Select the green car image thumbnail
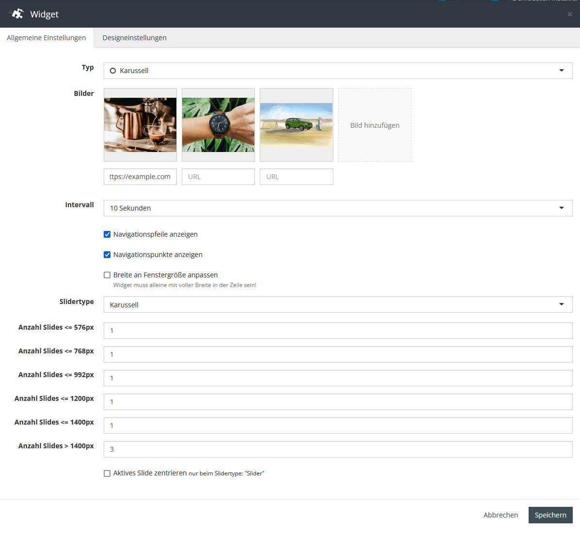This screenshot has height=533, width=580. click(296, 125)
